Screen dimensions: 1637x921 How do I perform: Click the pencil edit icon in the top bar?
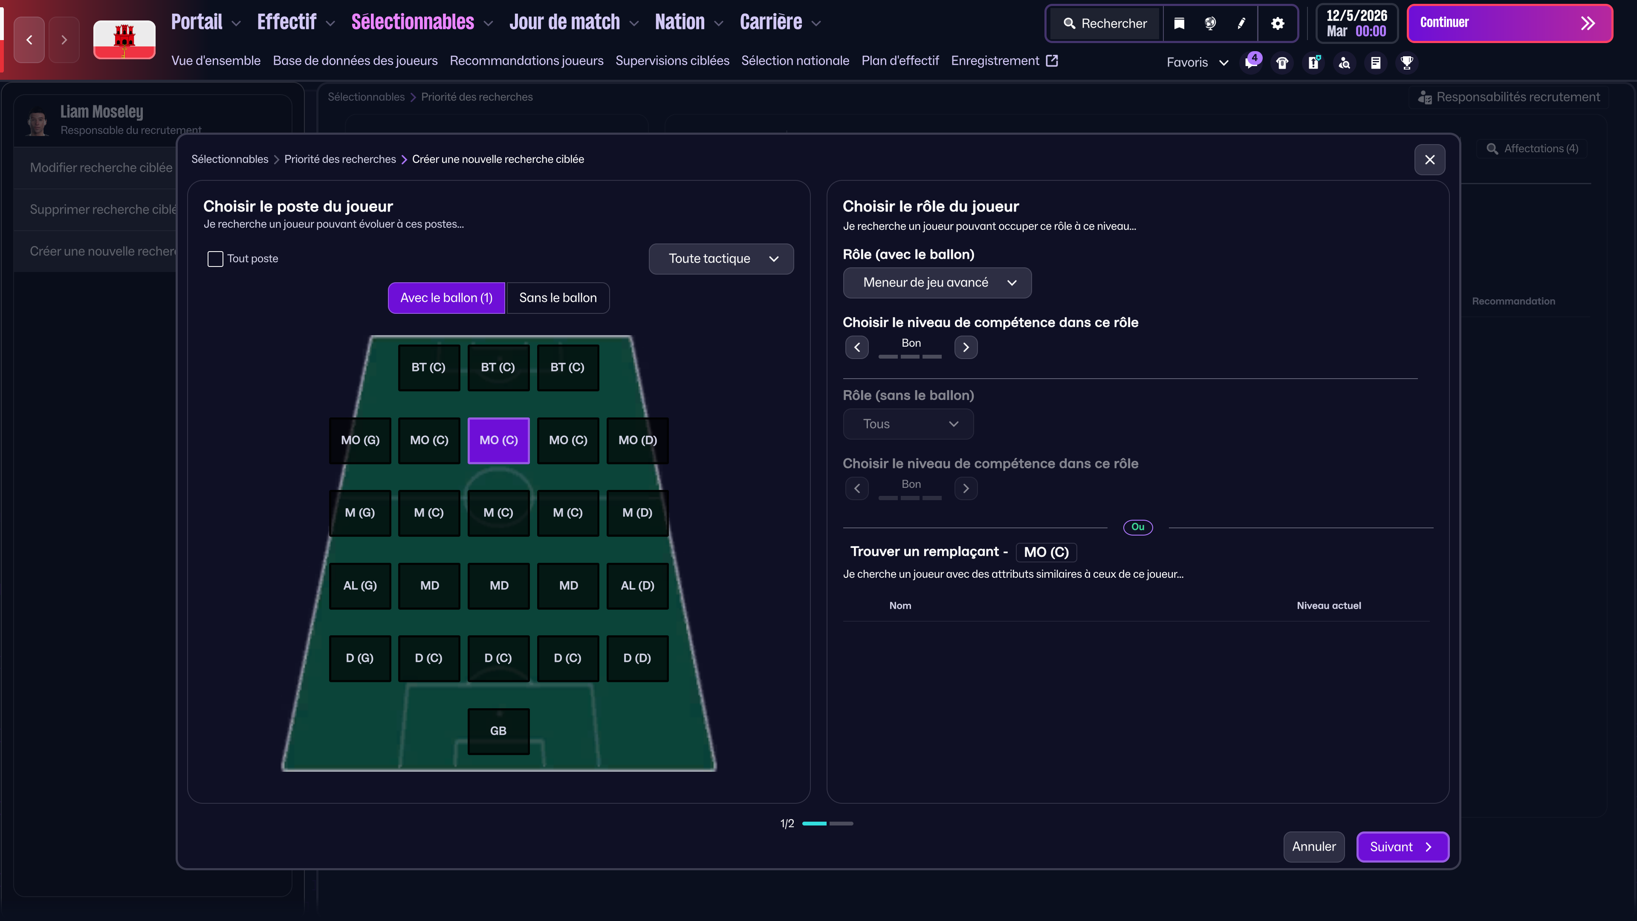click(1241, 23)
